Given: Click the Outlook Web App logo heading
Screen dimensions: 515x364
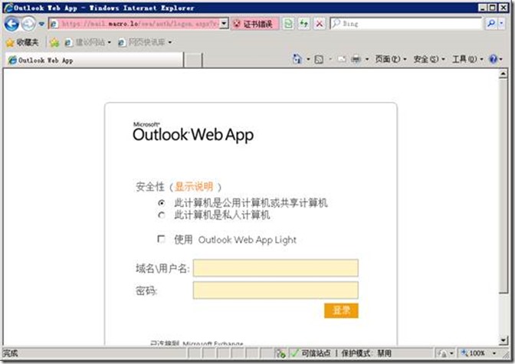Looking at the screenshot, I should [193, 132].
